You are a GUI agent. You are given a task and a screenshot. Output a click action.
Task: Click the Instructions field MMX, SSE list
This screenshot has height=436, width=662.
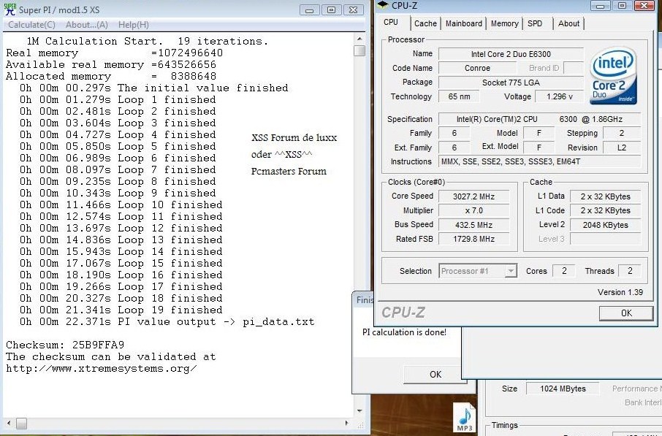[x=539, y=161]
